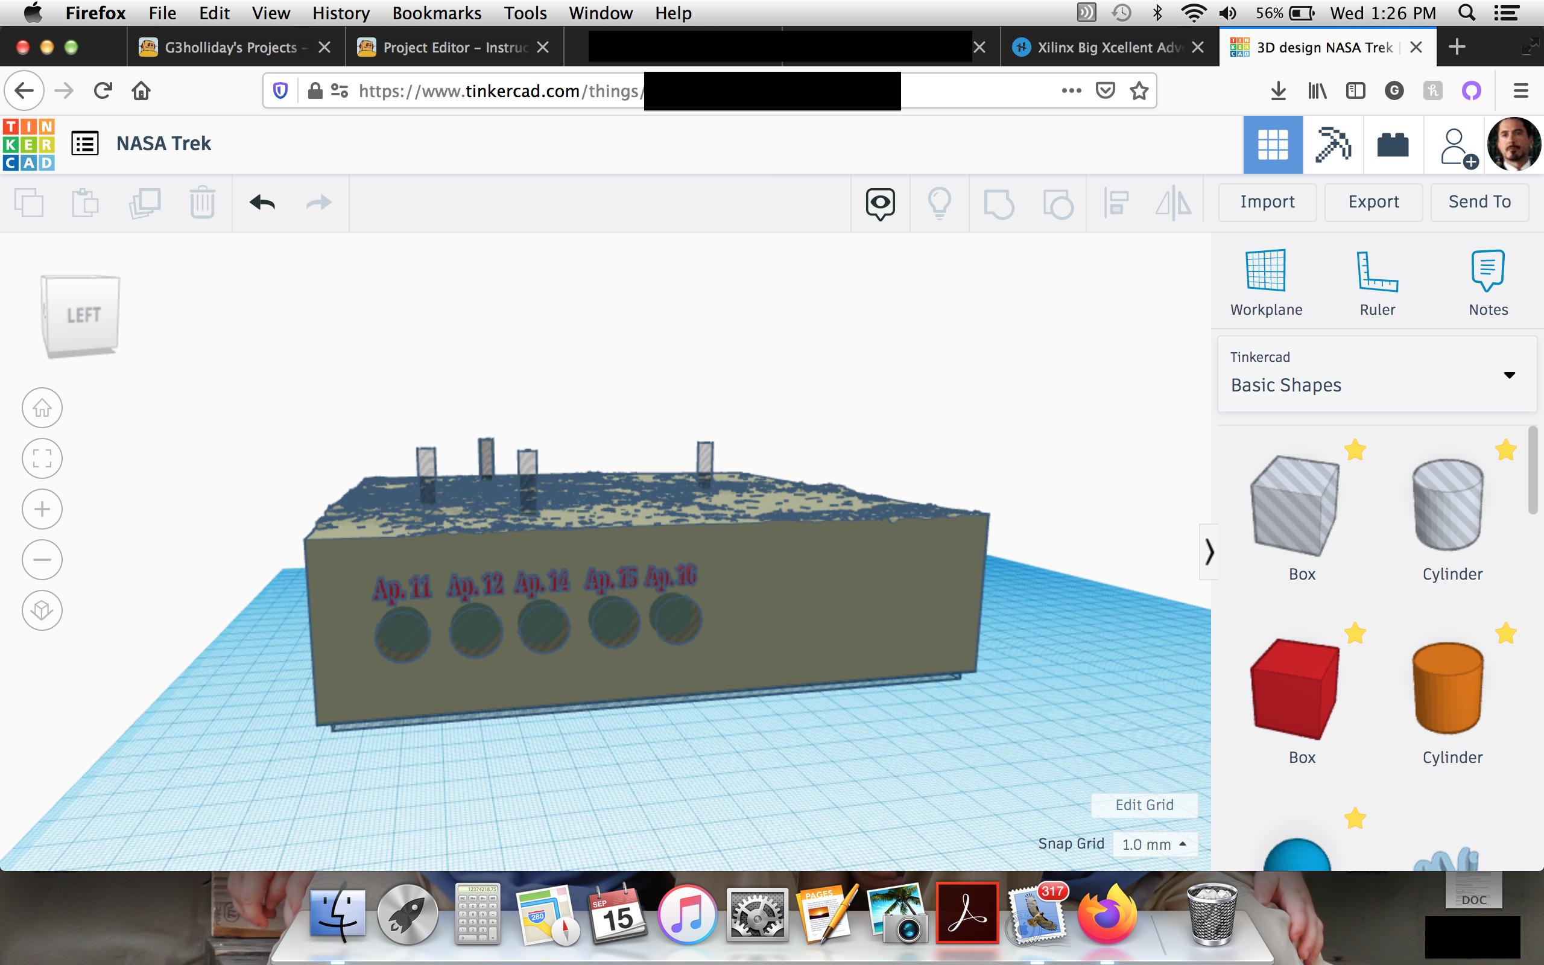
Task: Click the Edit Grid button
Action: point(1145,804)
